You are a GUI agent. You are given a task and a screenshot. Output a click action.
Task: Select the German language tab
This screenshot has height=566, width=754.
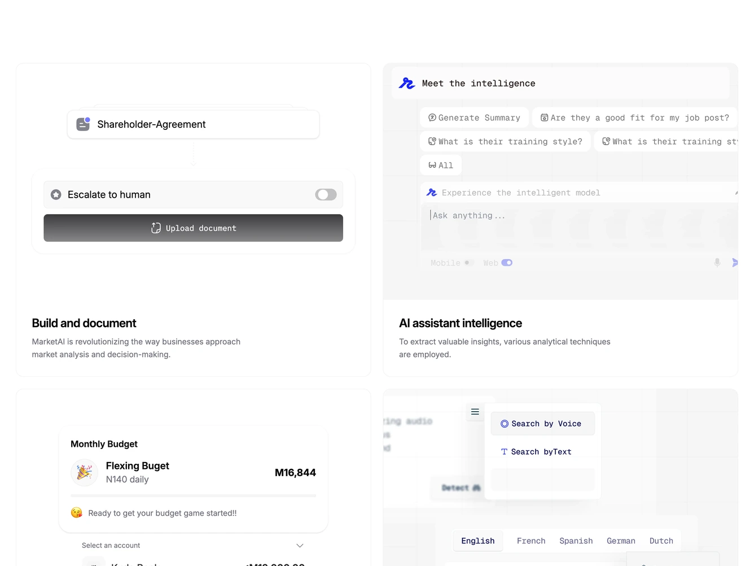point(621,541)
